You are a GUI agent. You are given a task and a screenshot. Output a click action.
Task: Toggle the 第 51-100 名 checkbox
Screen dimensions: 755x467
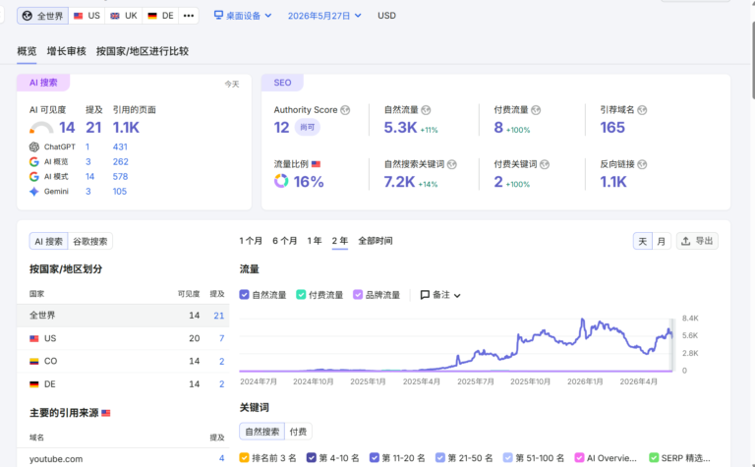pyautogui.click(x=508, y=458)
